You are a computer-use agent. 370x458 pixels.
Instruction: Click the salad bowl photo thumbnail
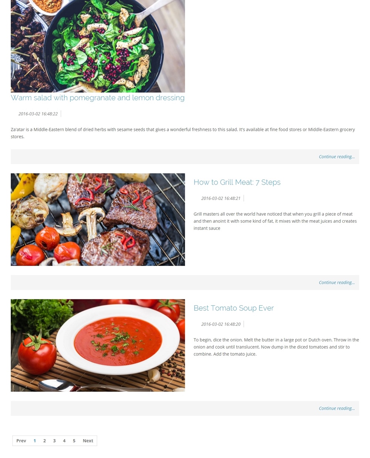click(x=98, y=46)
